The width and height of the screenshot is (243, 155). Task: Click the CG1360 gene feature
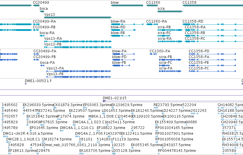point(152,5)
